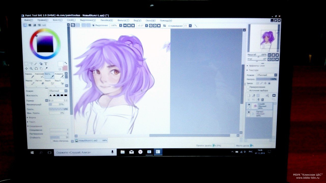Select the rectangular Selection tool
Screen dimensions: 326x183
tap(26, 64)
